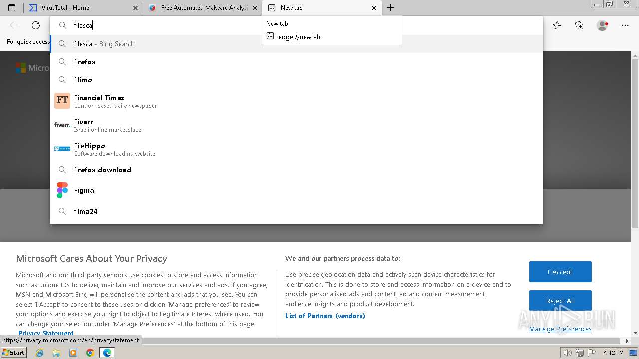Image resolution: width=639 pixels, height=359 pixels.
Task: Select the Financial Times suggestion
Action: pyautogui.click(x=297, y=101)
